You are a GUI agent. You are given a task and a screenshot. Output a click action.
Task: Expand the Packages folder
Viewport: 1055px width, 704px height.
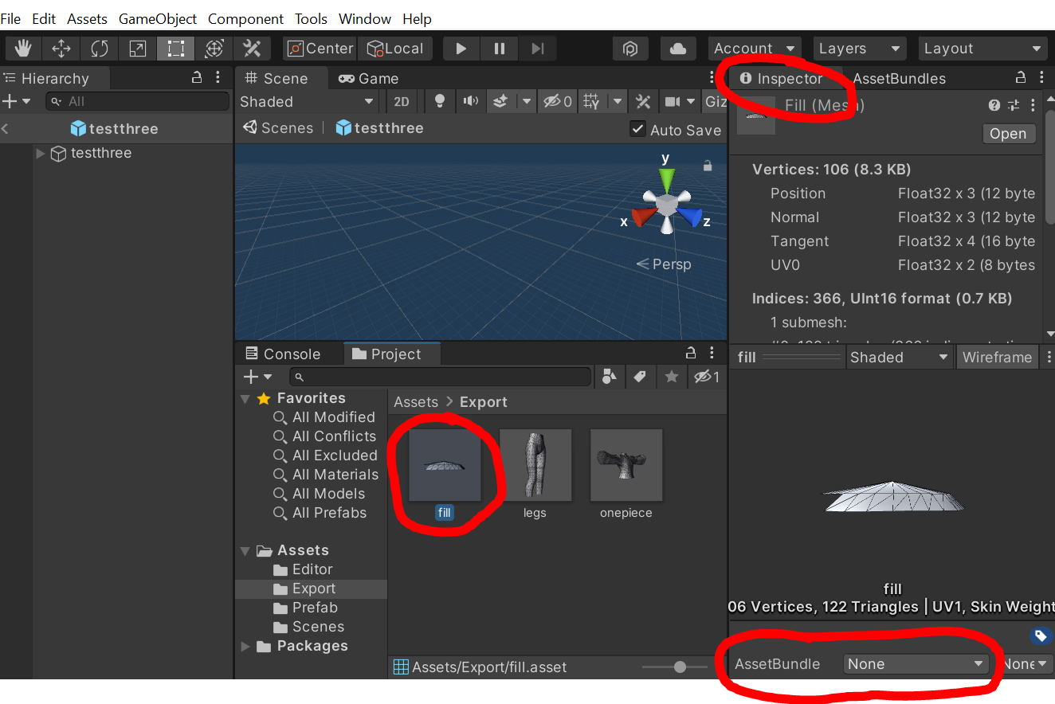[245, 646]
